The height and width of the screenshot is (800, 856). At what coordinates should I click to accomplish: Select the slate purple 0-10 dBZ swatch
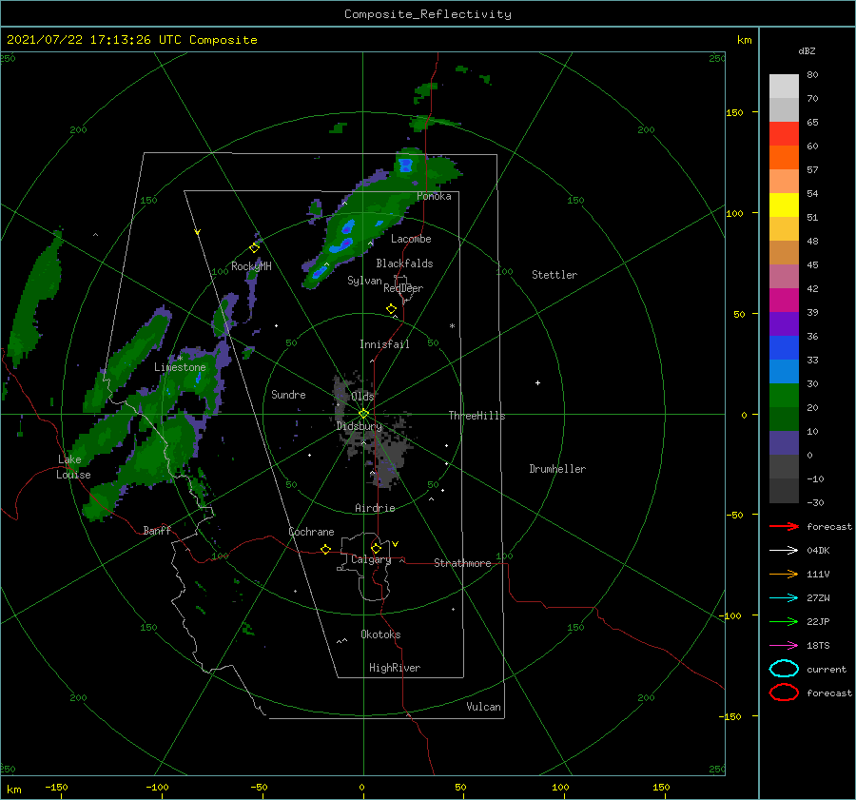(784, 443)
